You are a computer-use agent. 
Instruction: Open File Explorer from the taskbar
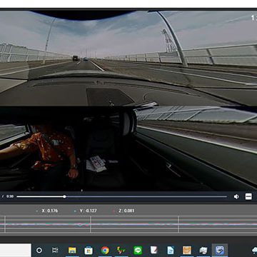pyautogui.click(x=72, y=251)
